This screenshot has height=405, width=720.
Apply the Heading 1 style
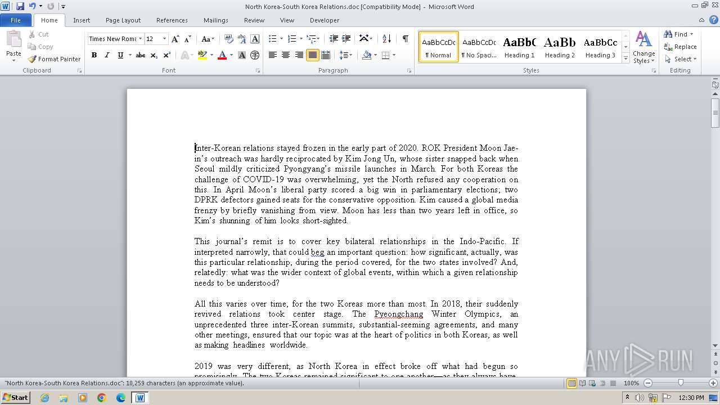tap(519, 47)
